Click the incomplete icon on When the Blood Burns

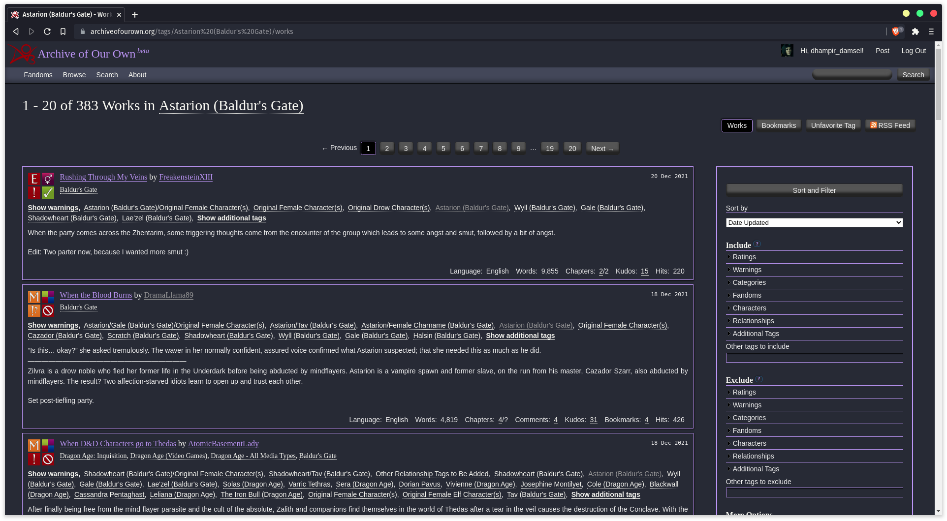(48, 310)
